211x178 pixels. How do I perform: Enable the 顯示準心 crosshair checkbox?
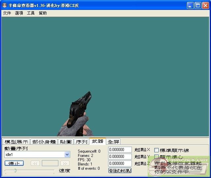(x=156, y=157)
